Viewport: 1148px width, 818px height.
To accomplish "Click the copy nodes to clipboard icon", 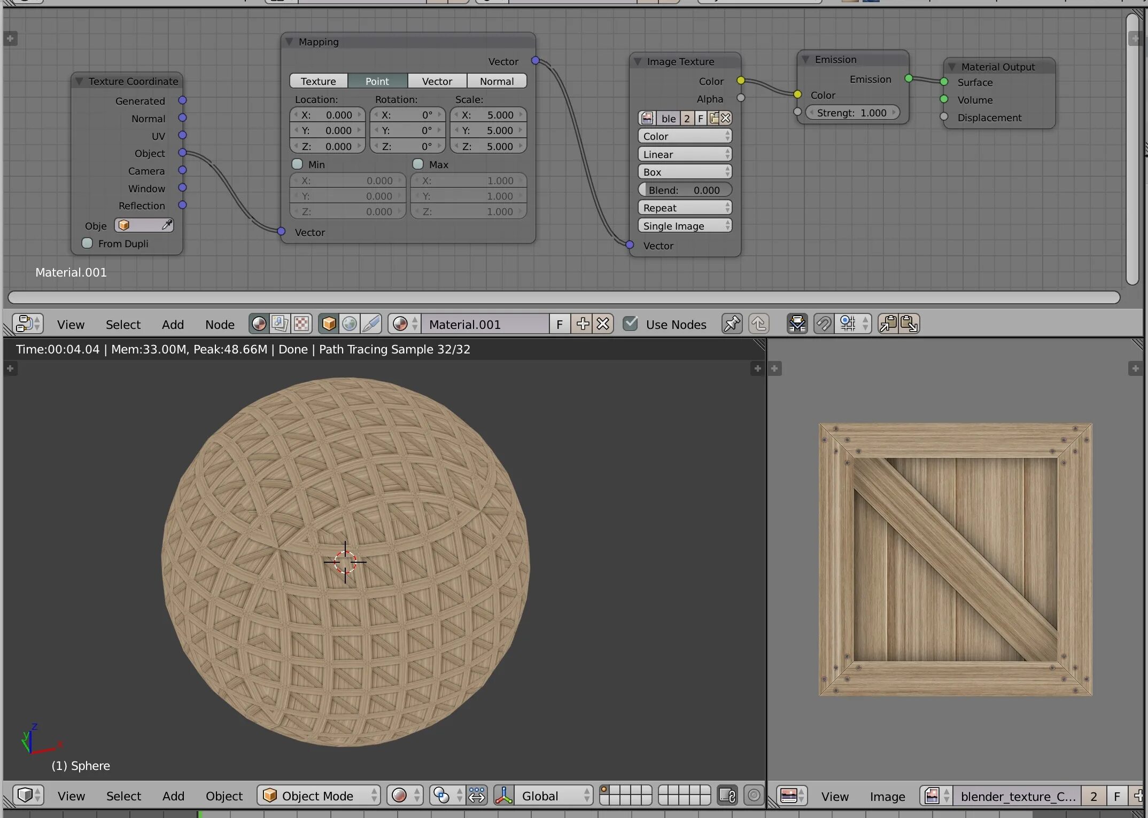I will click(888, 324).
